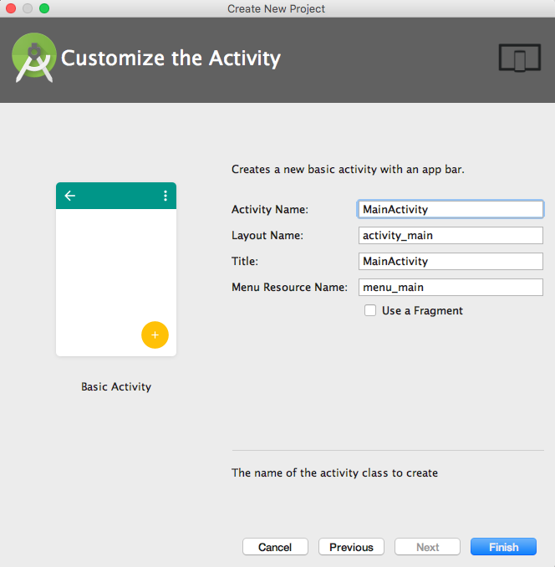Image resolution: width=555 pixels, height=567 pixels.
Task: Click the phone and tablet device icon
Action: [520, 59]
